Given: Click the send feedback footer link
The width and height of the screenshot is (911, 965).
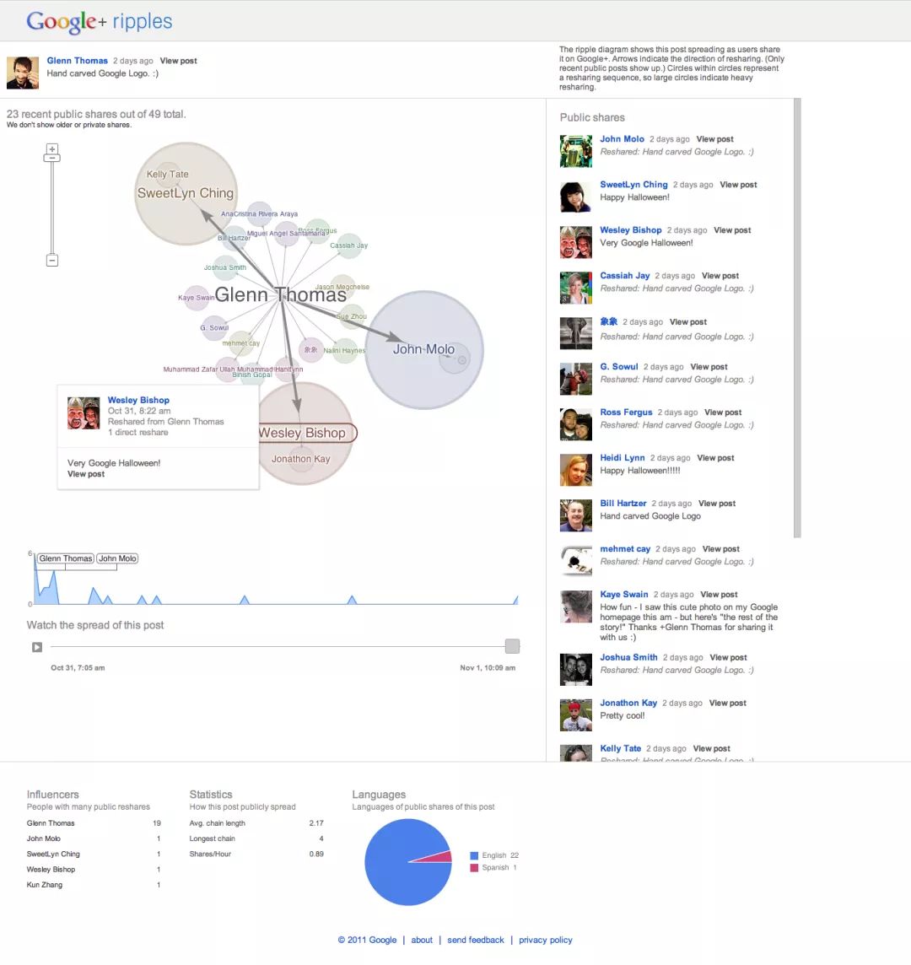Looking at the screenshot, I should [476, 940].
